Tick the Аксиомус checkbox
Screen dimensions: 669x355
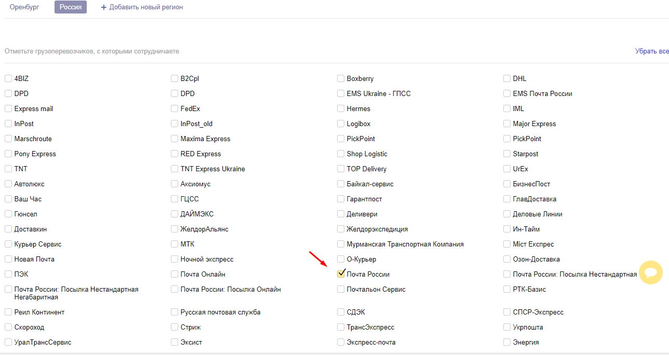175,184
